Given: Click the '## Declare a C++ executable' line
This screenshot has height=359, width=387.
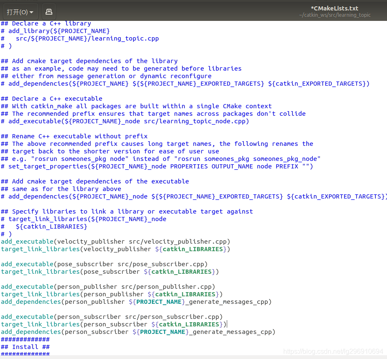Looking at the screenshot, I should (x=51, y=99).
